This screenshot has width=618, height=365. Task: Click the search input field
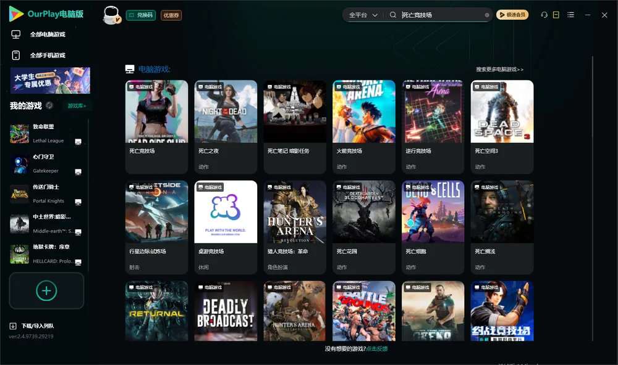pyautogui.click(x=441, y=15)
